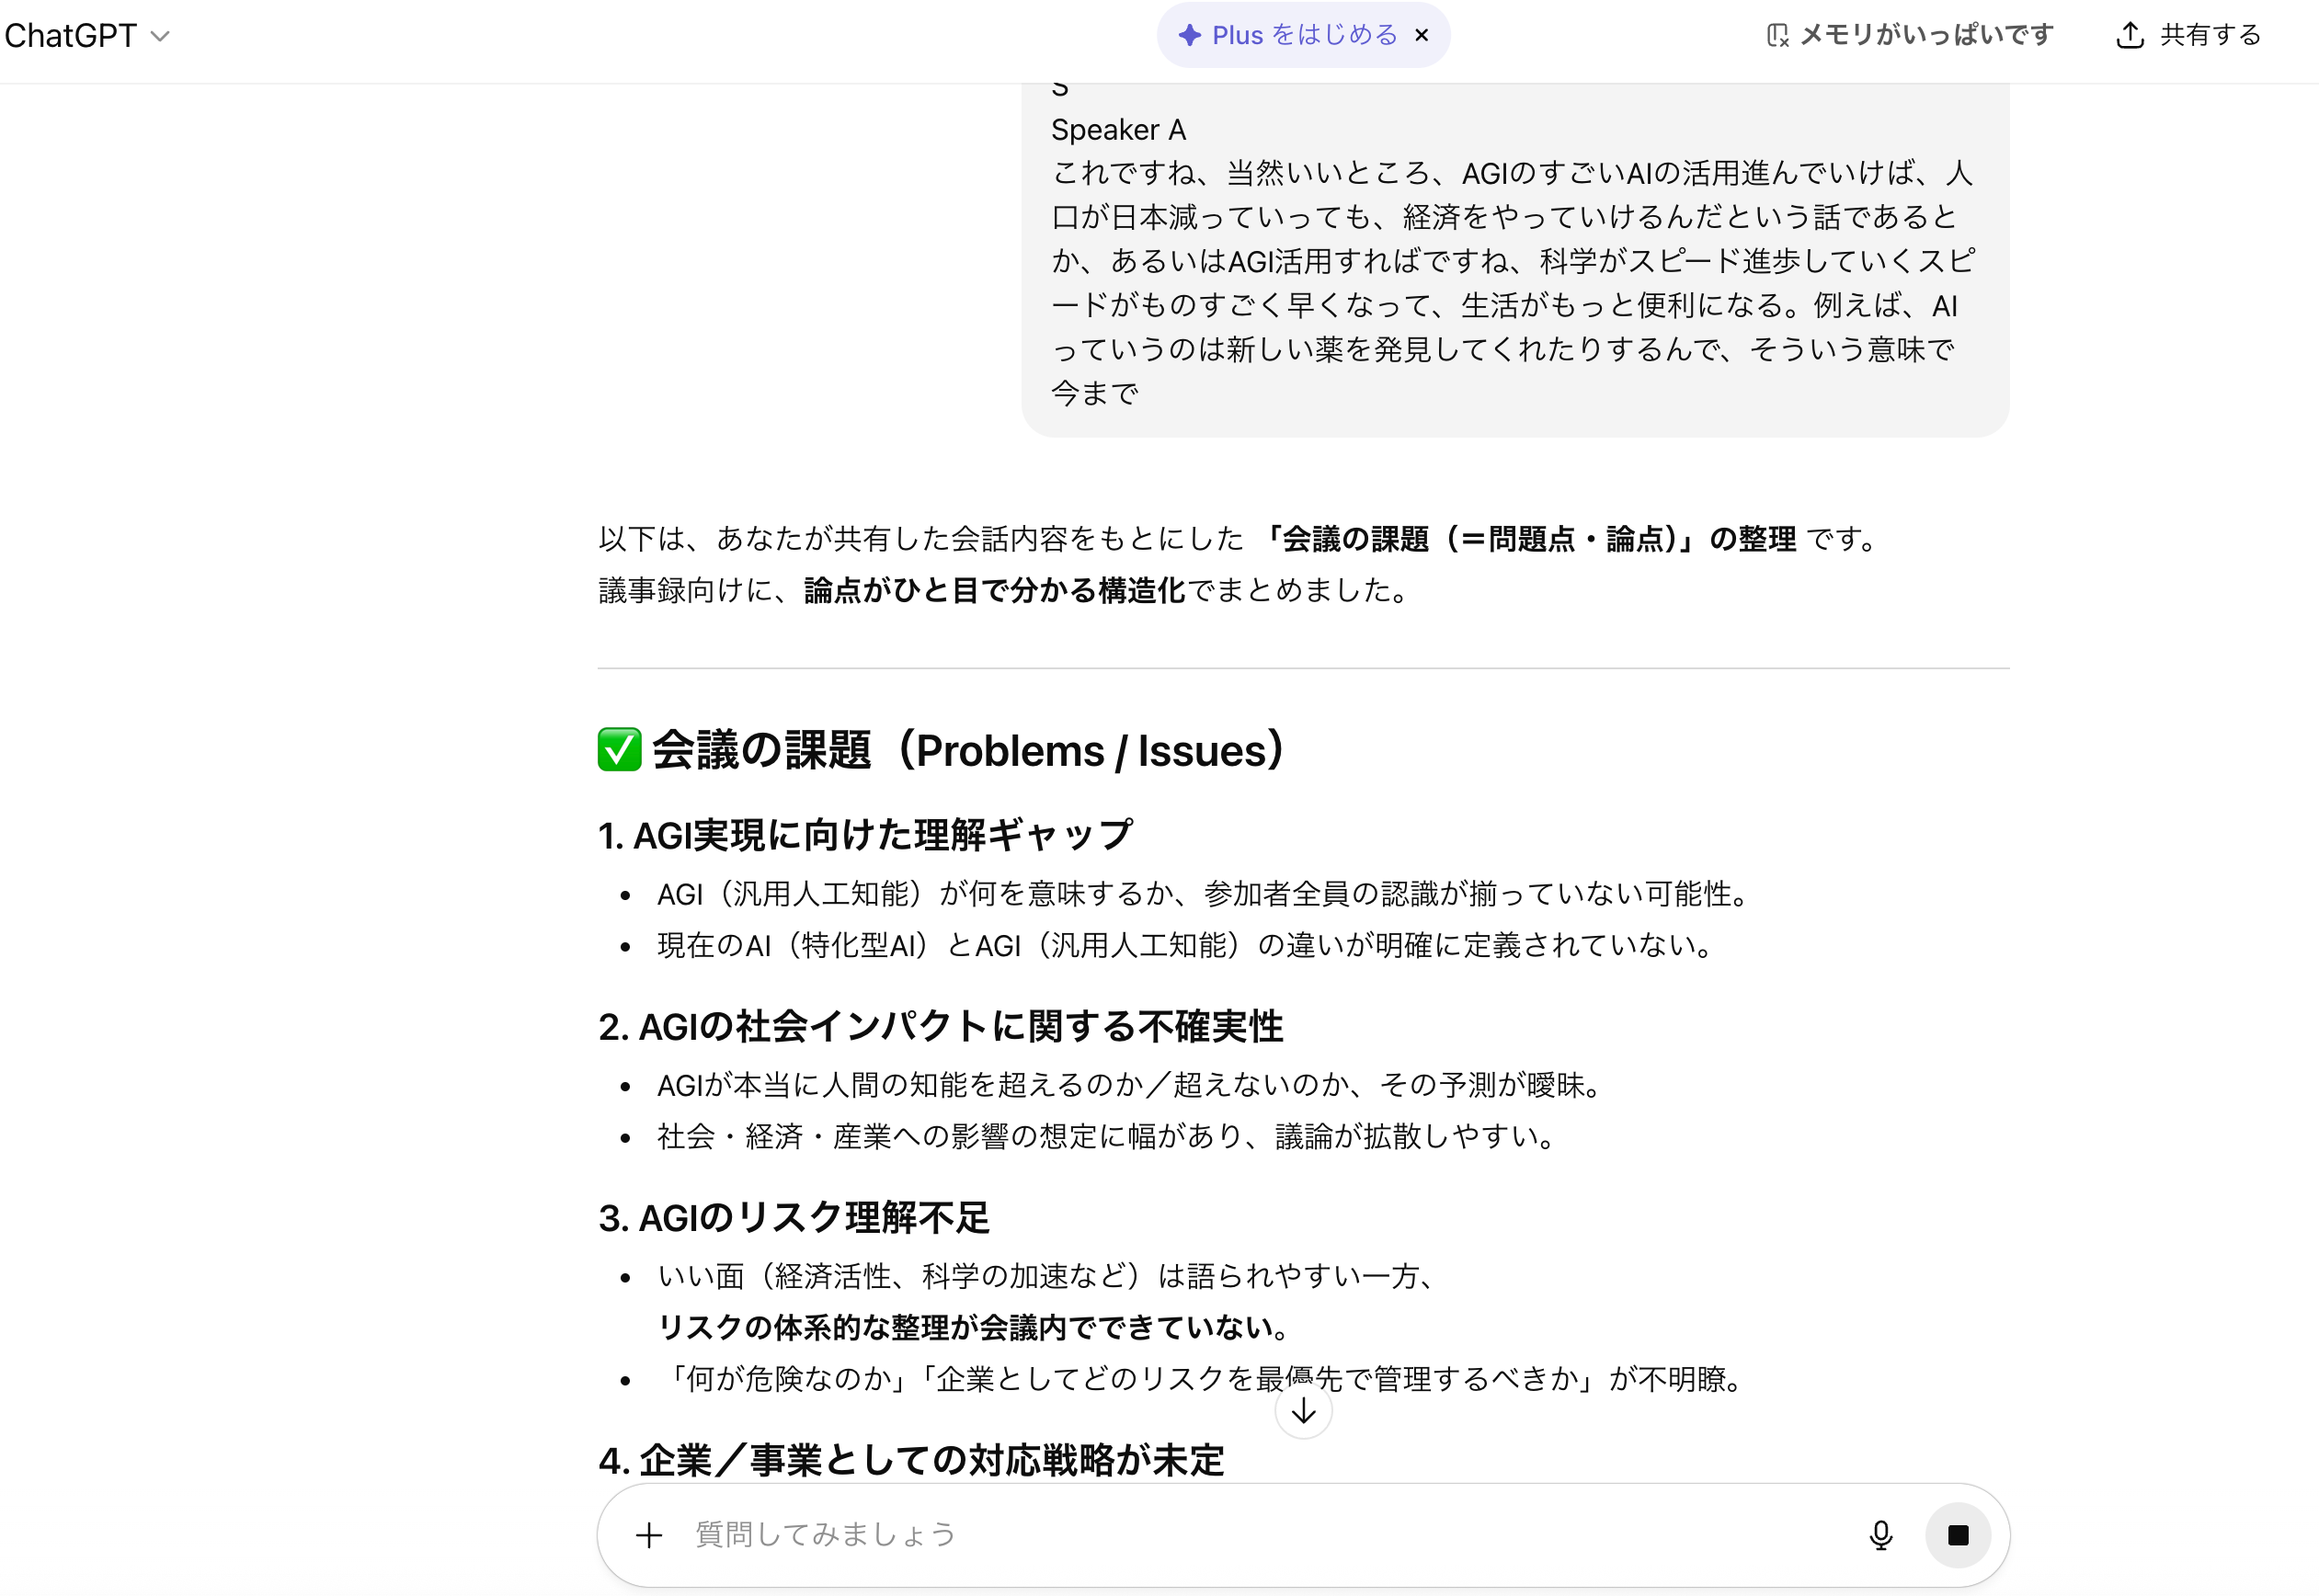
Task: Toggle dictation mode in the composer
Action: point(1881,1534)
